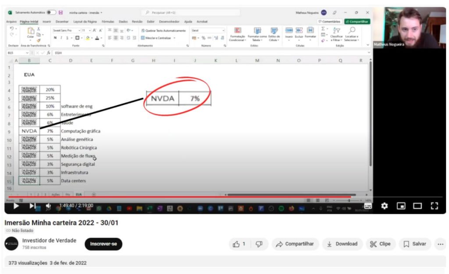Create a clip with the Clipe button
The width and height of the screenshot is (449, 274).
point(381,244)
